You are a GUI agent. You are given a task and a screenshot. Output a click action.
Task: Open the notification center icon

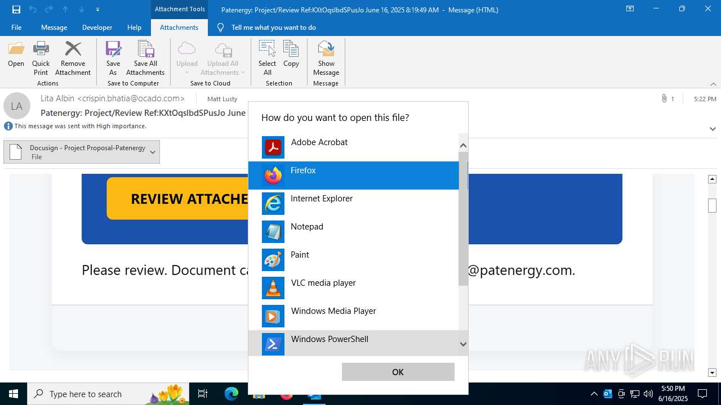702,394
